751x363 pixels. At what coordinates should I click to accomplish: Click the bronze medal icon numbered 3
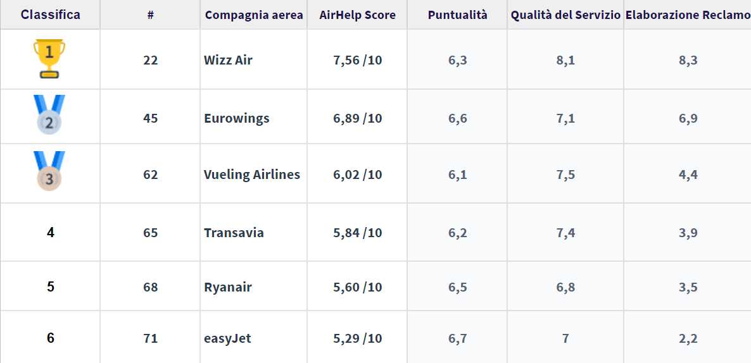(x=49, y=171)
